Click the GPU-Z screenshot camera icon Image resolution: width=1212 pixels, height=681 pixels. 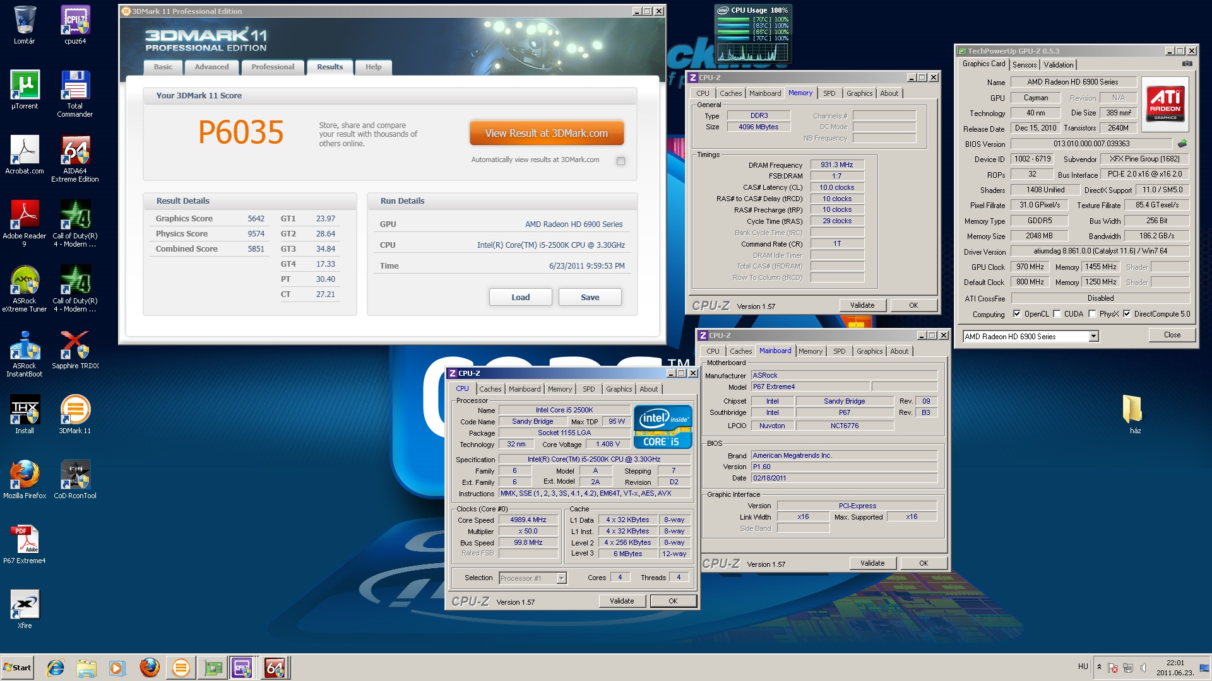1187,64
